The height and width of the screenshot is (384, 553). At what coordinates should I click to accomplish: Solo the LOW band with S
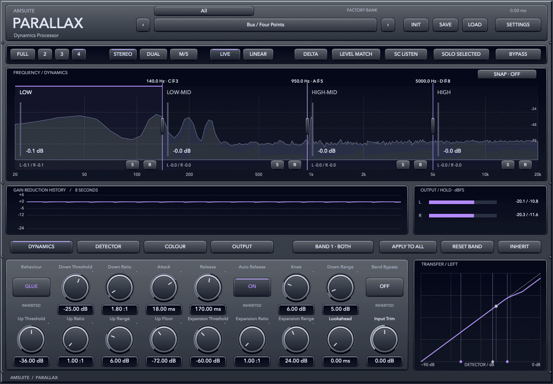tap(132, 165)
